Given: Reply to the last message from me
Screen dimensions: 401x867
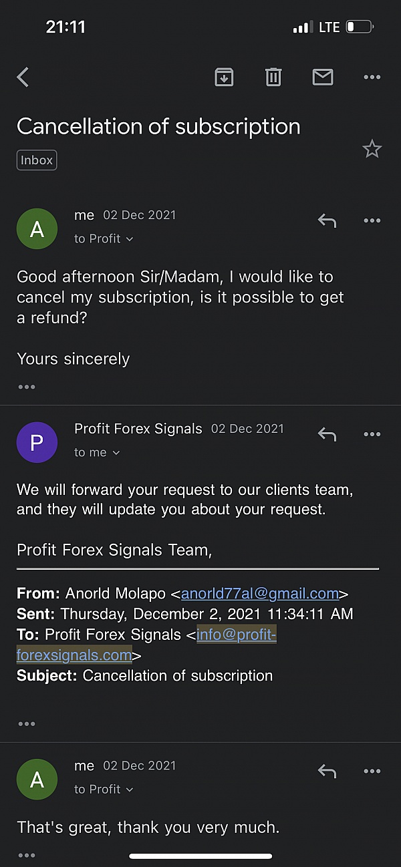Looking at the screenshot, I should click(x=327, y=771).
